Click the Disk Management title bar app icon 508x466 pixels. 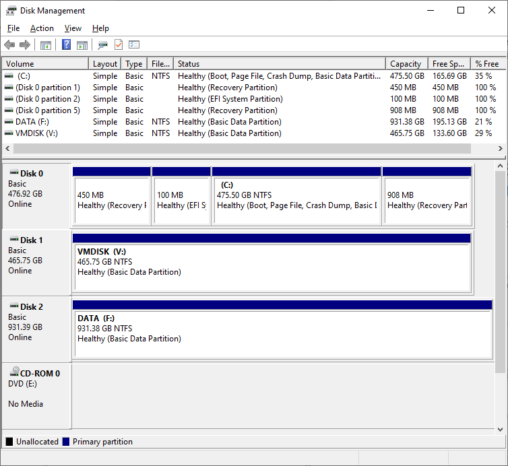click(x=11, y=10)
